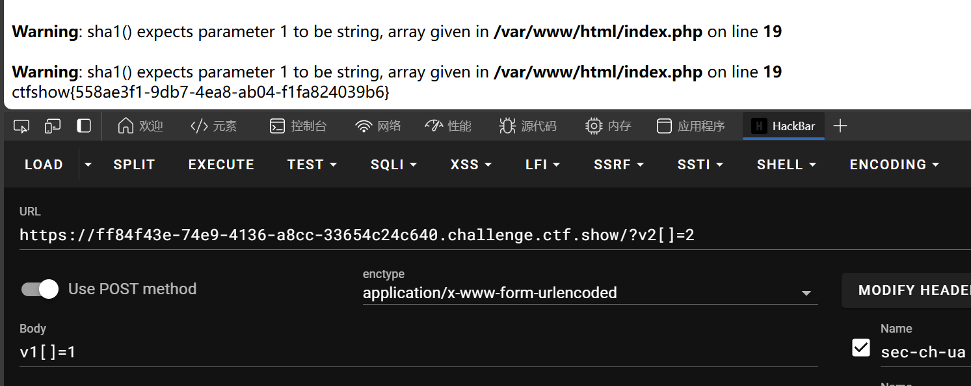
Task: Click inside the Body input field
Action: 418,353
